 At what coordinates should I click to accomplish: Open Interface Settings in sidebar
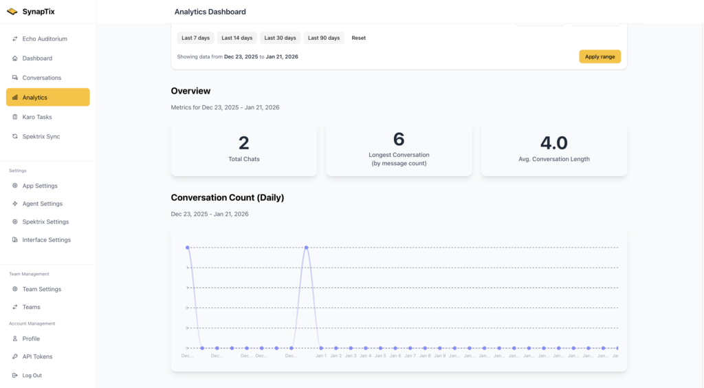(46, 240)
